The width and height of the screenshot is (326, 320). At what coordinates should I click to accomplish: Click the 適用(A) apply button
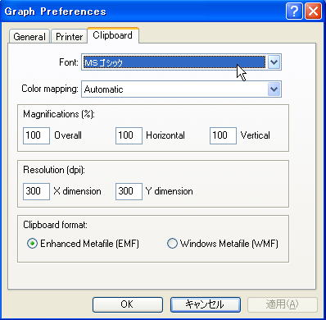point(283,304)
